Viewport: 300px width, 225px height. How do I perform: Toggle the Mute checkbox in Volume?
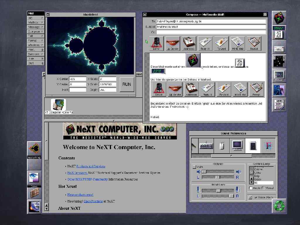195,167
